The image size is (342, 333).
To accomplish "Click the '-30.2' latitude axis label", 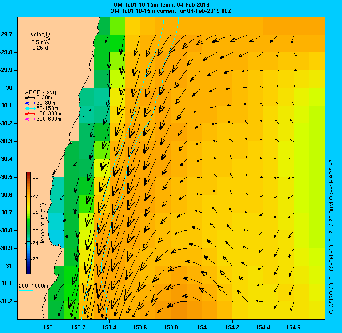I will coord(6,123).
